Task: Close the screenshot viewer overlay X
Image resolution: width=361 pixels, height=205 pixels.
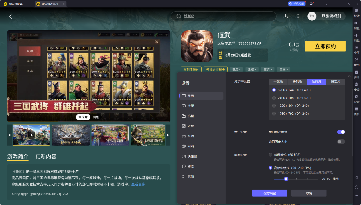Action: click(x=157, y=42)
